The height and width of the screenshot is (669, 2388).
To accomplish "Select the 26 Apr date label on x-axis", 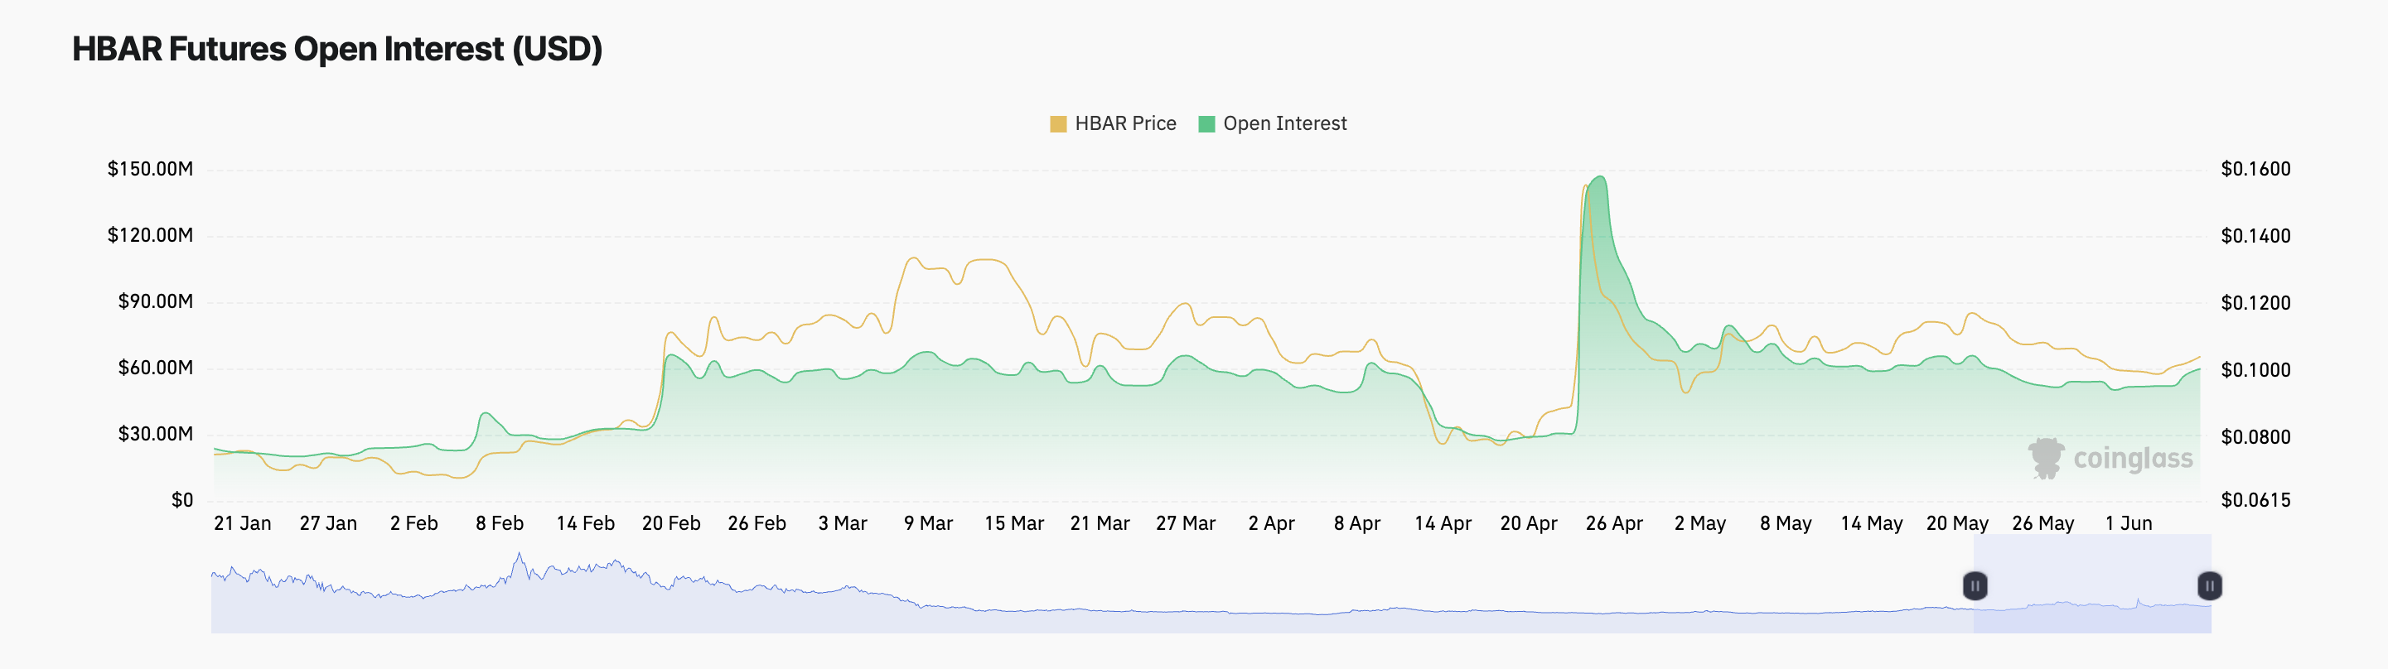I will pos(1614,523).
